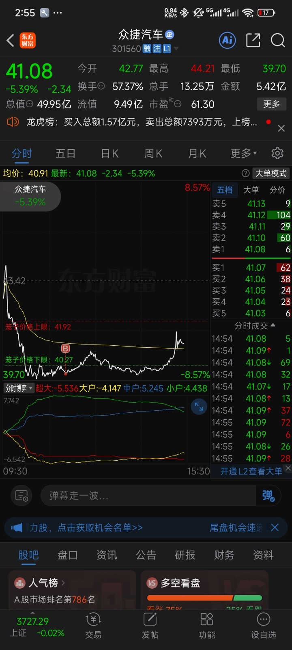This screenshot has height=650, width=292.
Task: Open the 盘口 tab
Action: 68,555
